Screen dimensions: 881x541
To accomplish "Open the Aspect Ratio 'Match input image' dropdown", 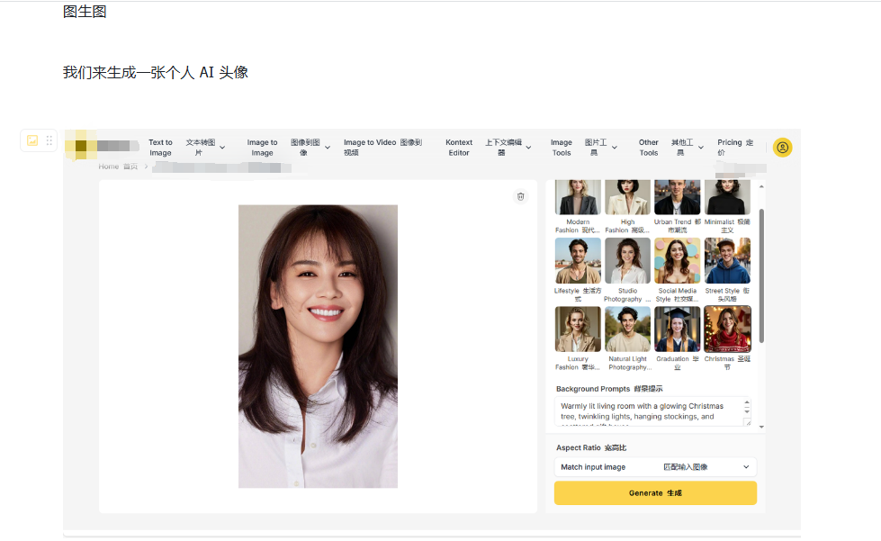I will tap(655, 467).
